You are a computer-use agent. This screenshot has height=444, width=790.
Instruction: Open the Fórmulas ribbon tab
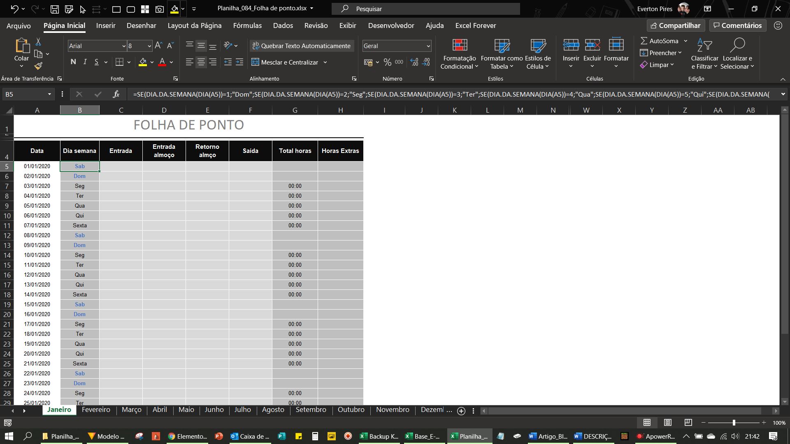coord(247,25)
